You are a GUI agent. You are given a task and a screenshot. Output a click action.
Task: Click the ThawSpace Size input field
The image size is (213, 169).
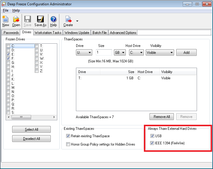104,53
